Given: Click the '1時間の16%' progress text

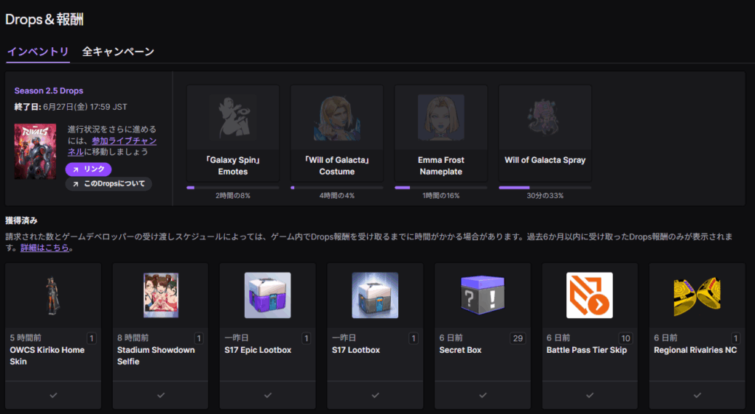Looking at the screenshot, I should [441, 196].
